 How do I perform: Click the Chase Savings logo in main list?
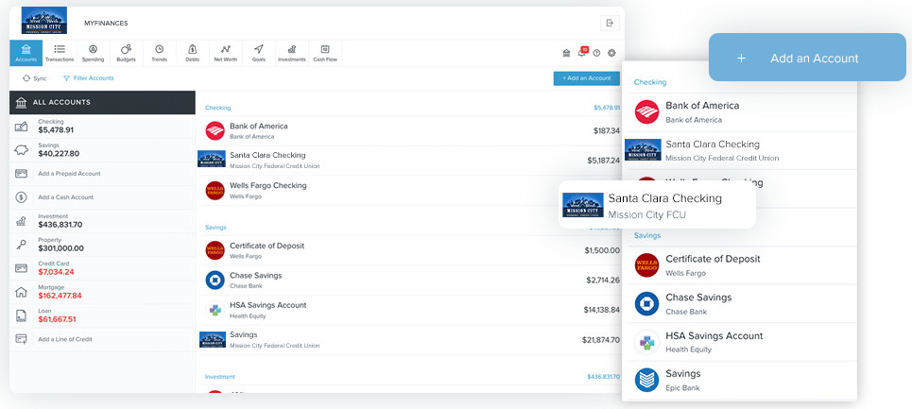215,280
